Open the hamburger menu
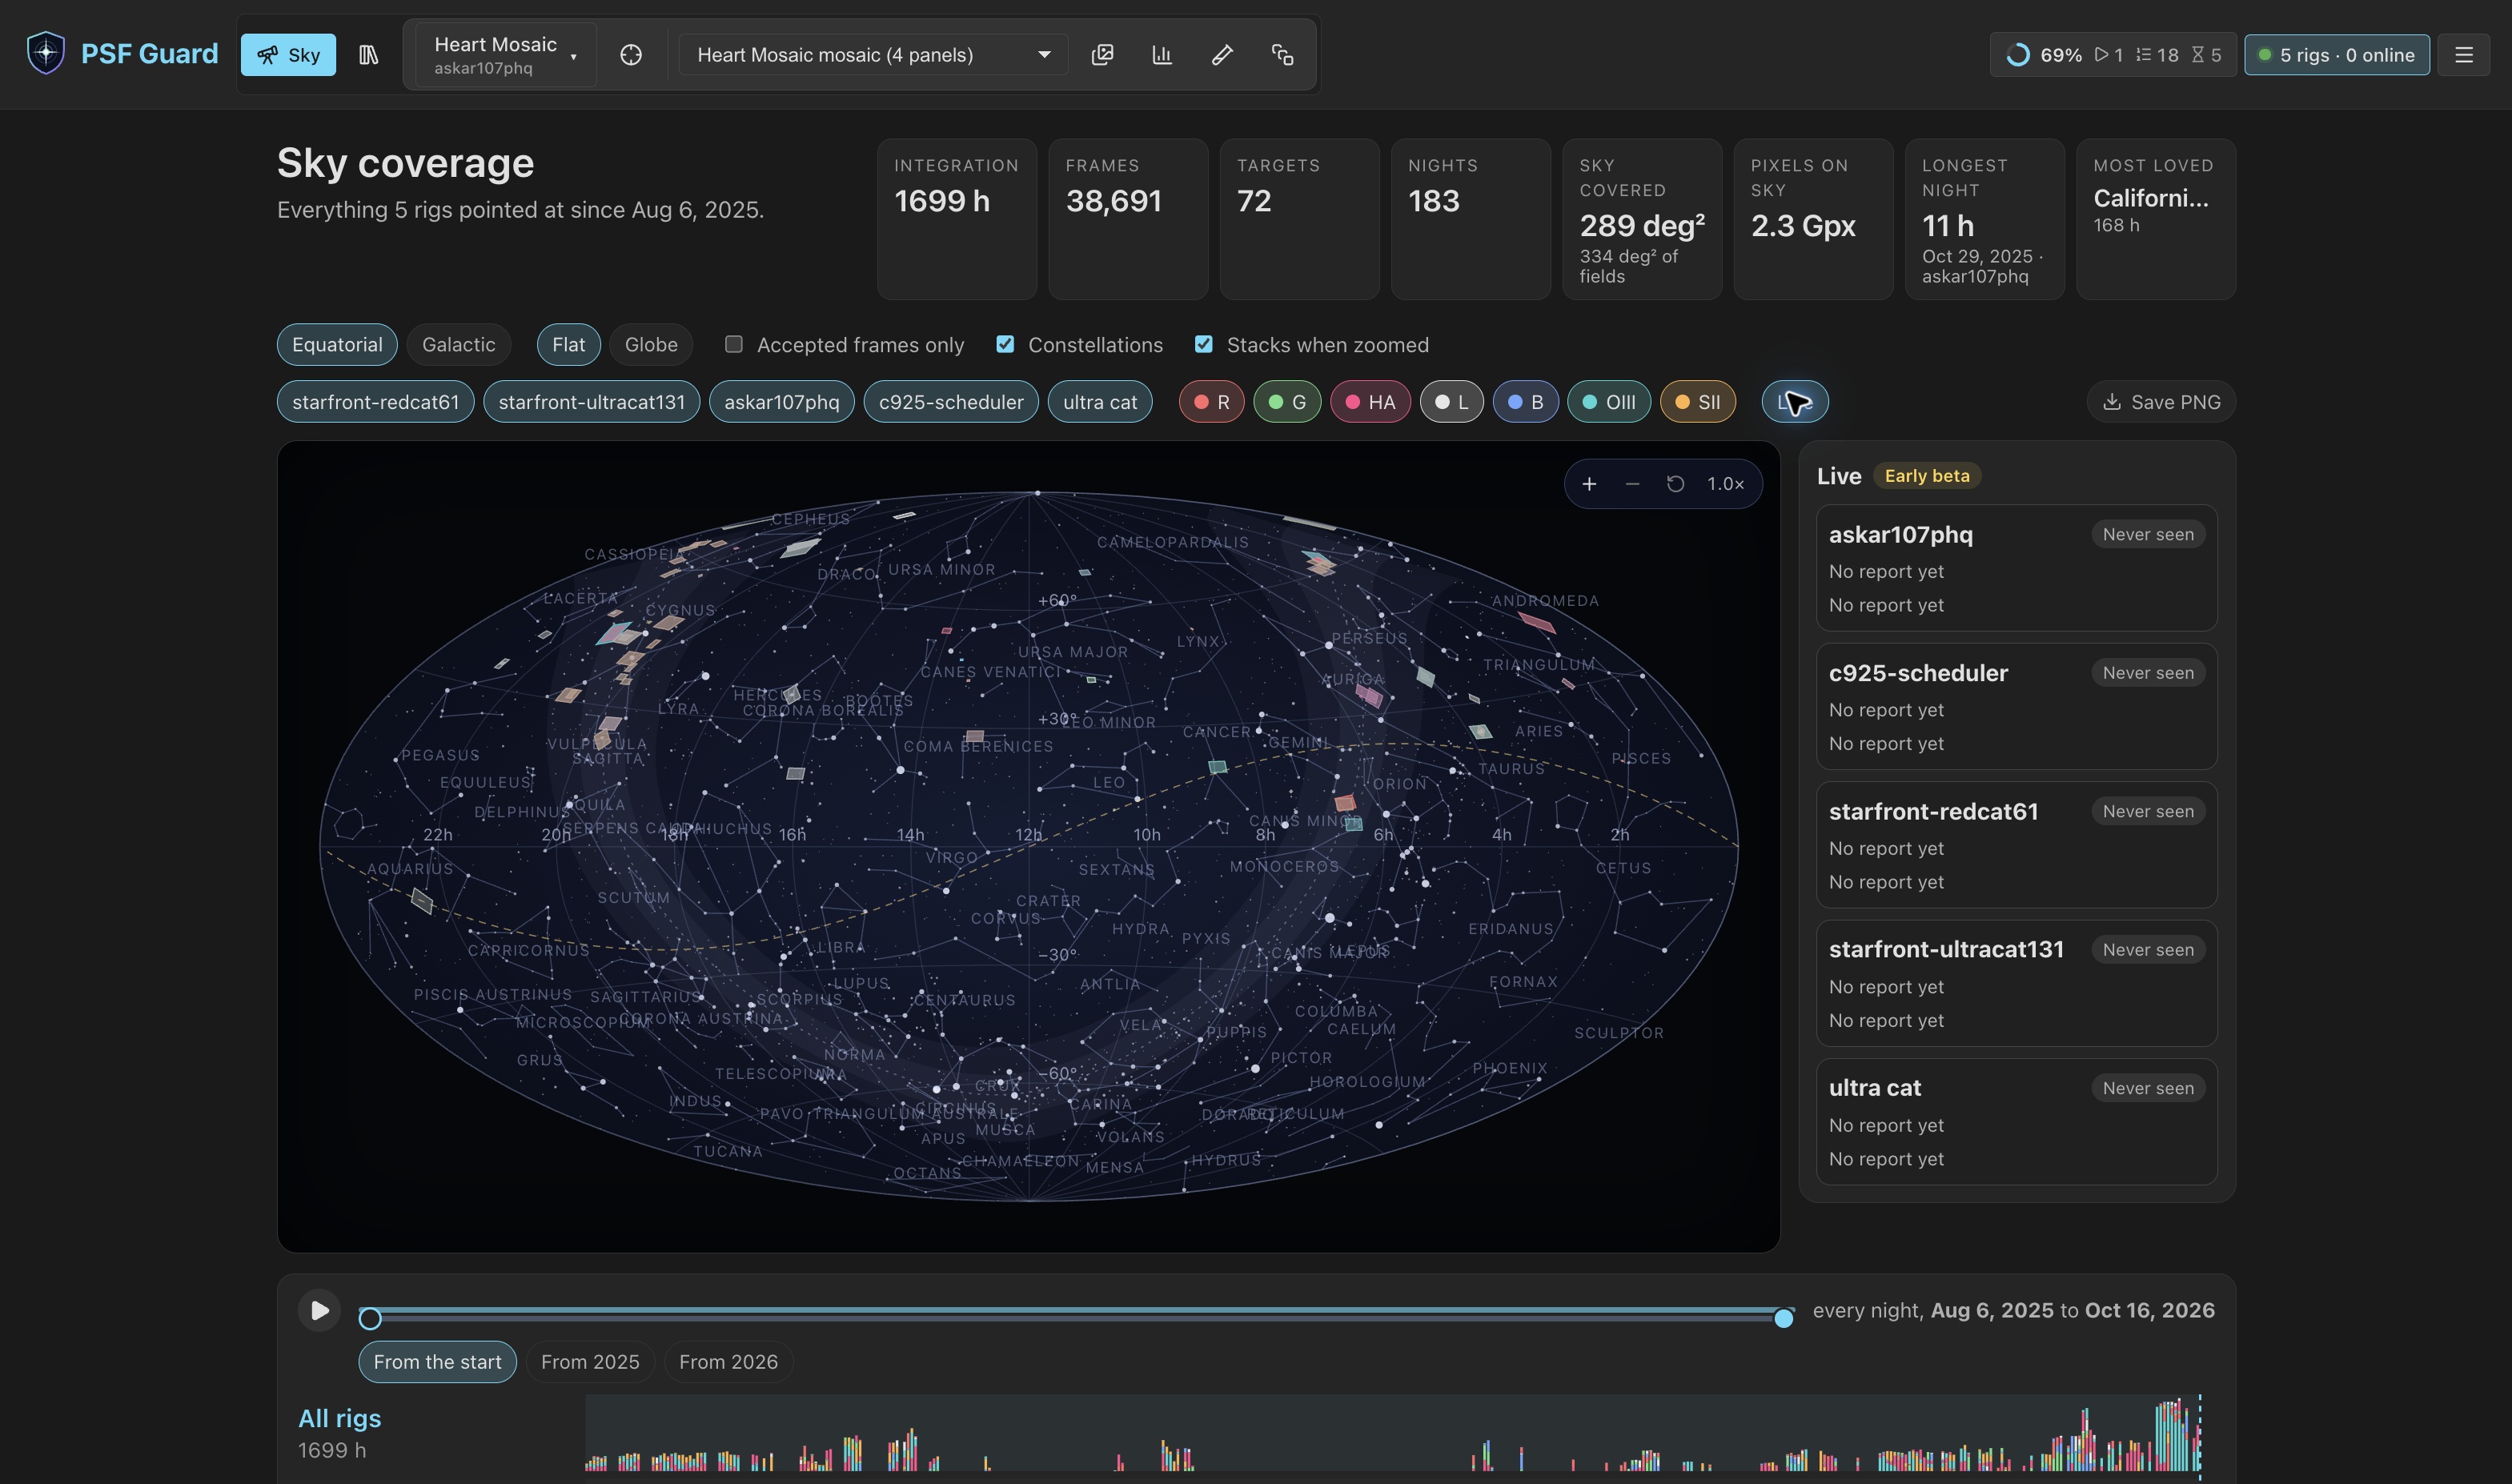 (x=2464, y=55)
